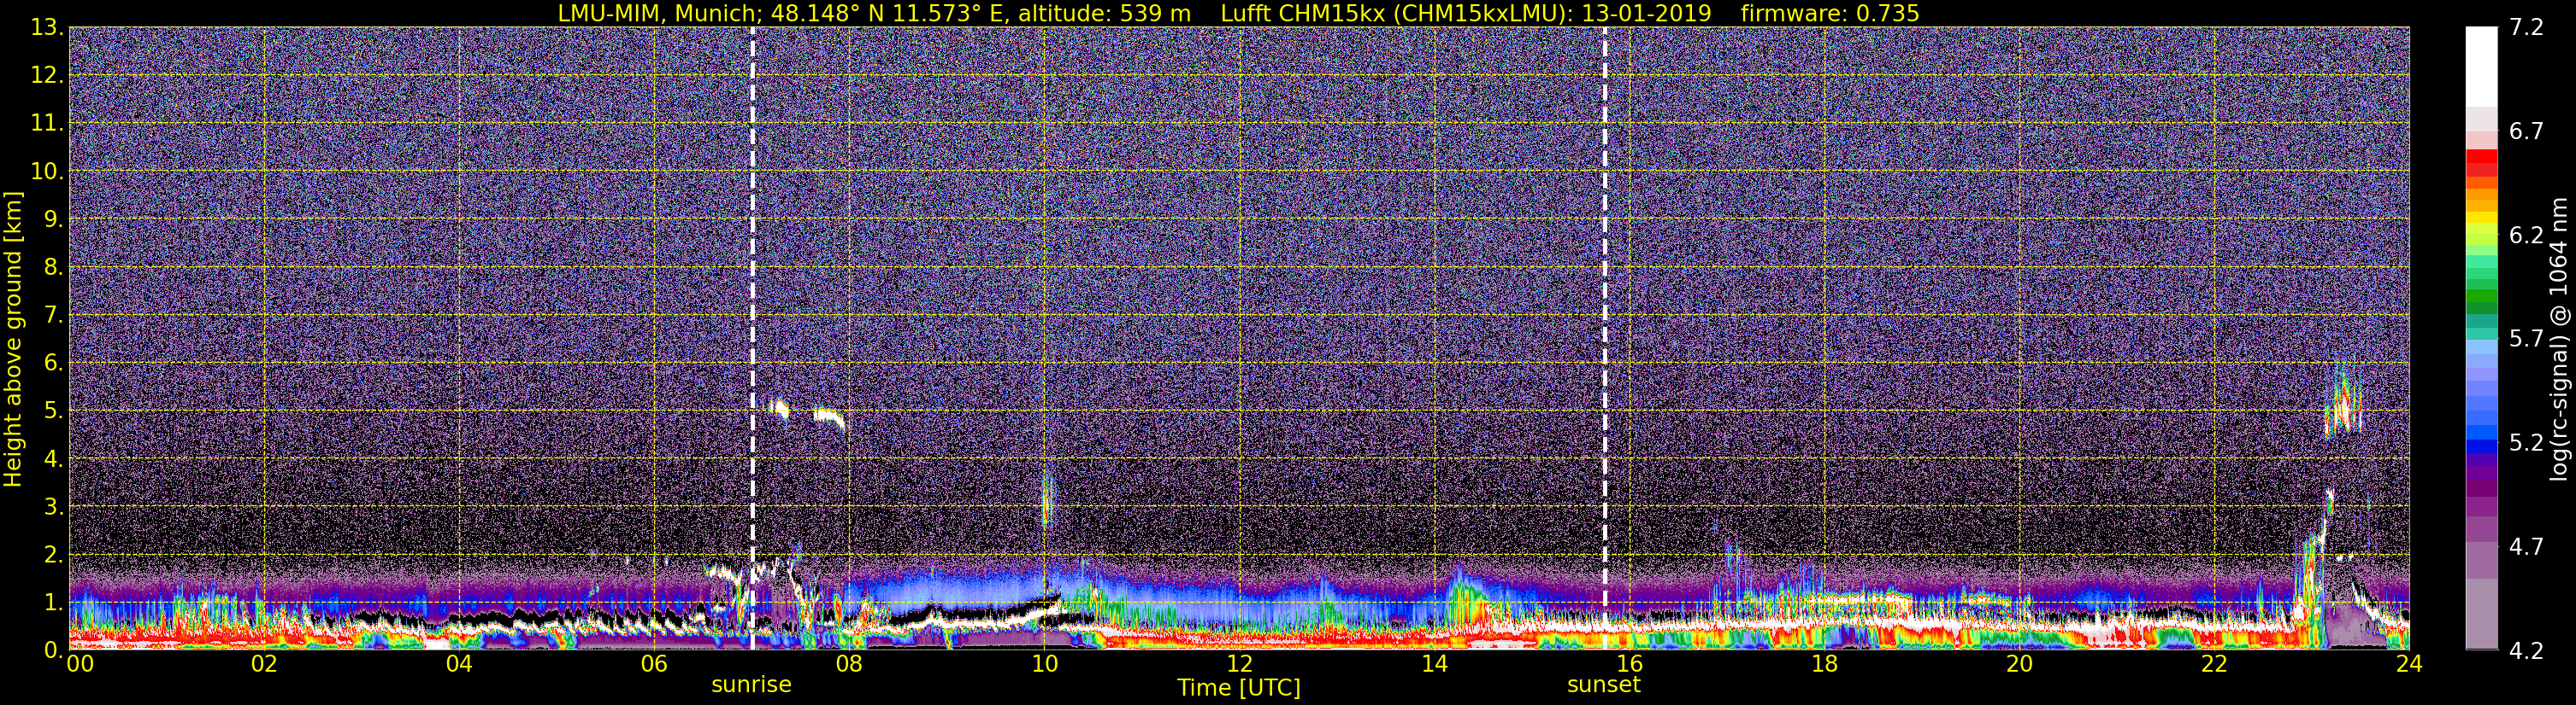Click the time tick label '04'
2576x705 pixels.
[459, 665]
